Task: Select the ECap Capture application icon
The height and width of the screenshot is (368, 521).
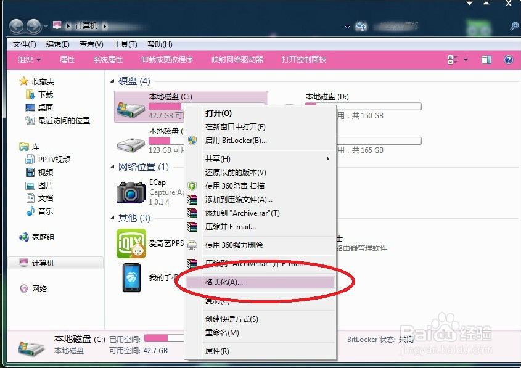Action: 130,192
